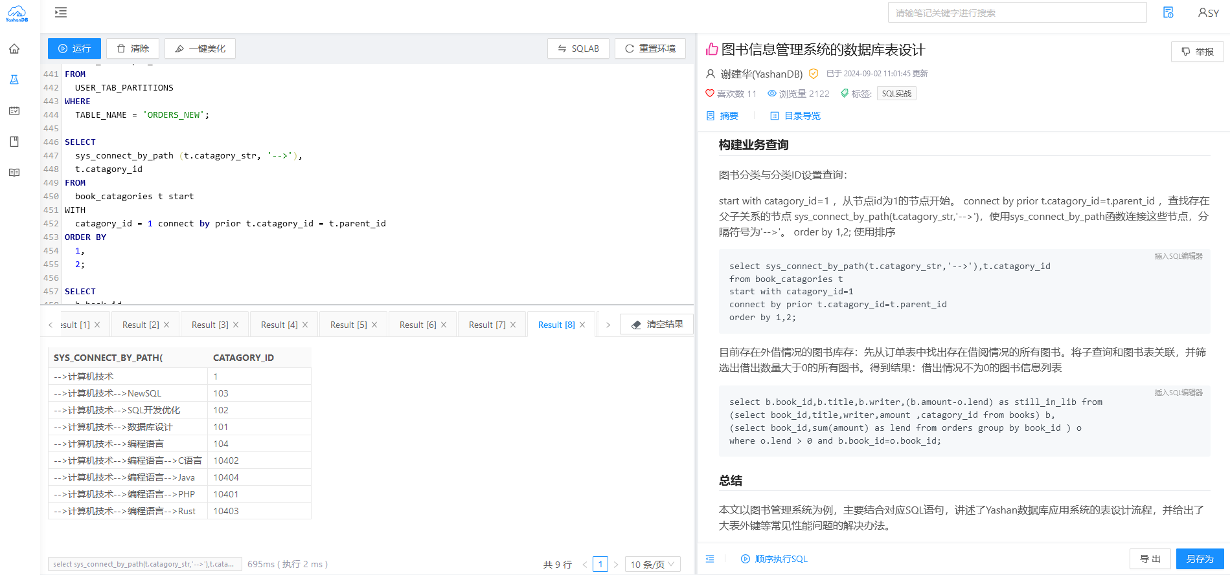Click the author name 谢建华(YashanDB)
1230x575 pixels.
[x=762, y=74]
